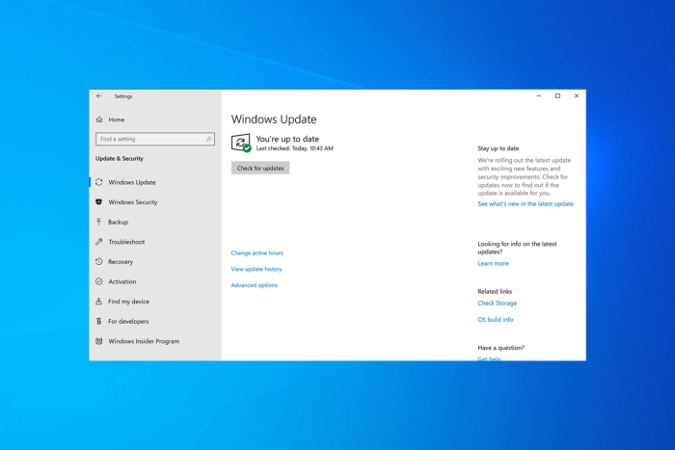The height and width of the screenshot is (450, 675).
Task: Click the Troubleshoot wrench icon
Action: click(99, 241)
